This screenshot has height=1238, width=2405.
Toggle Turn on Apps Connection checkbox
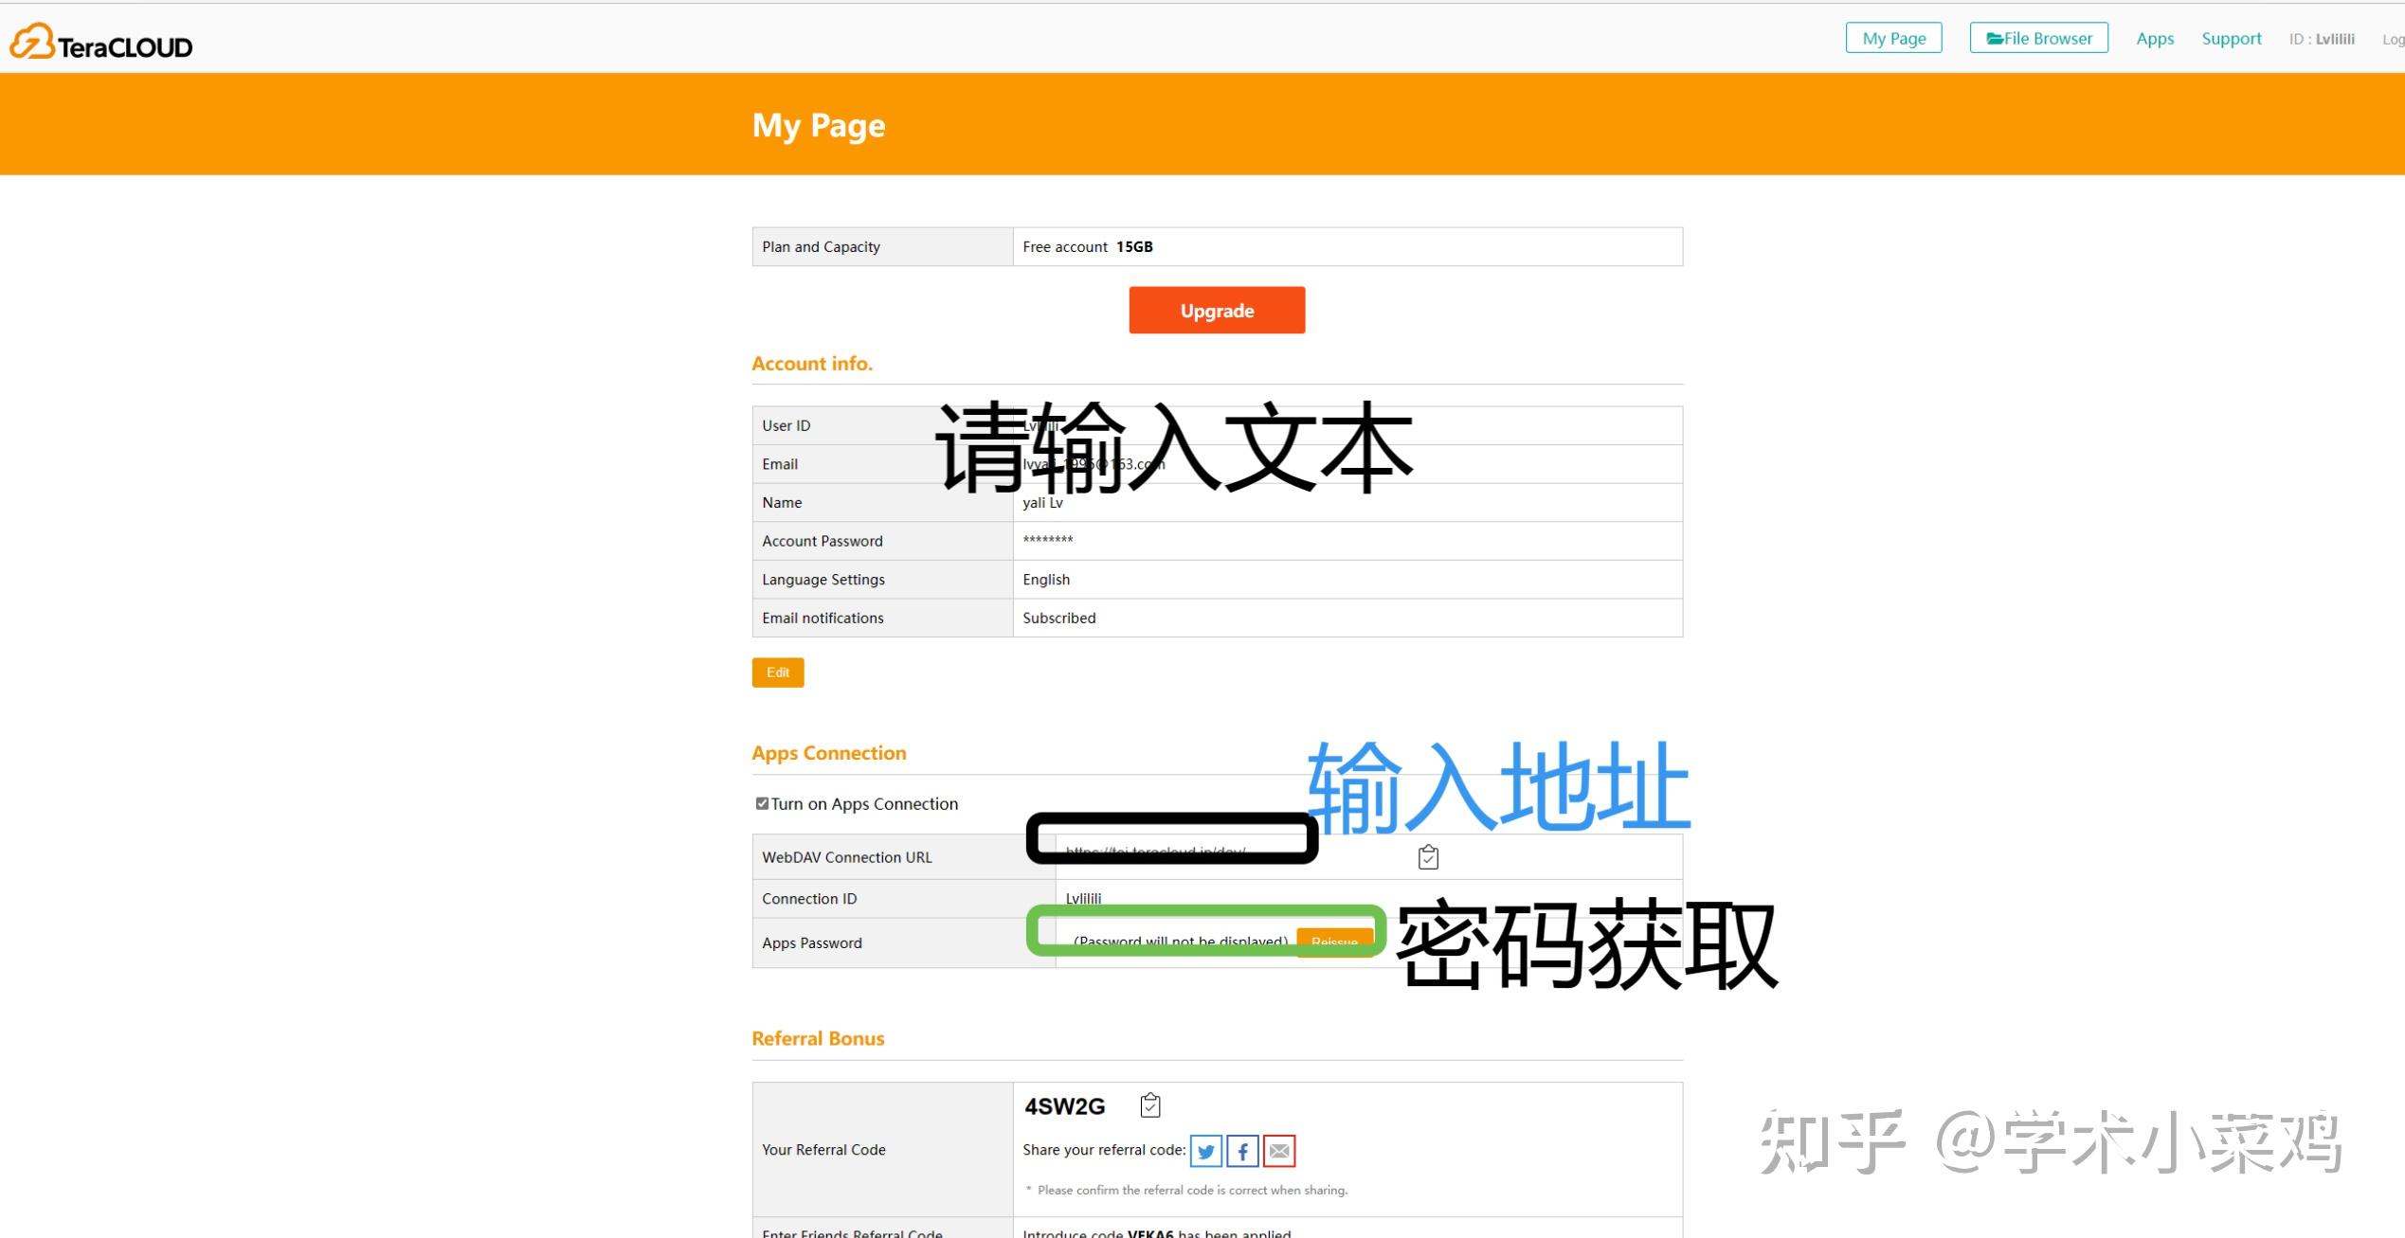coord(762,803)
